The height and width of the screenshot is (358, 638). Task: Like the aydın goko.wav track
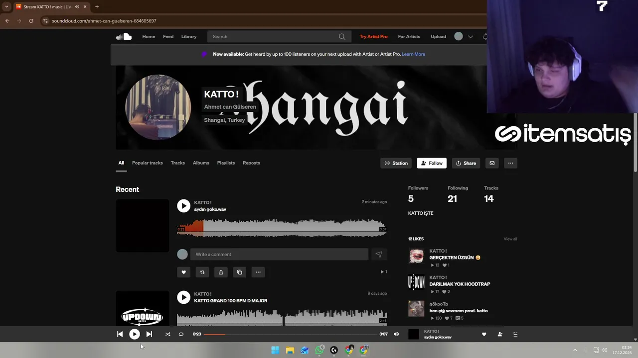click(183, 272)
